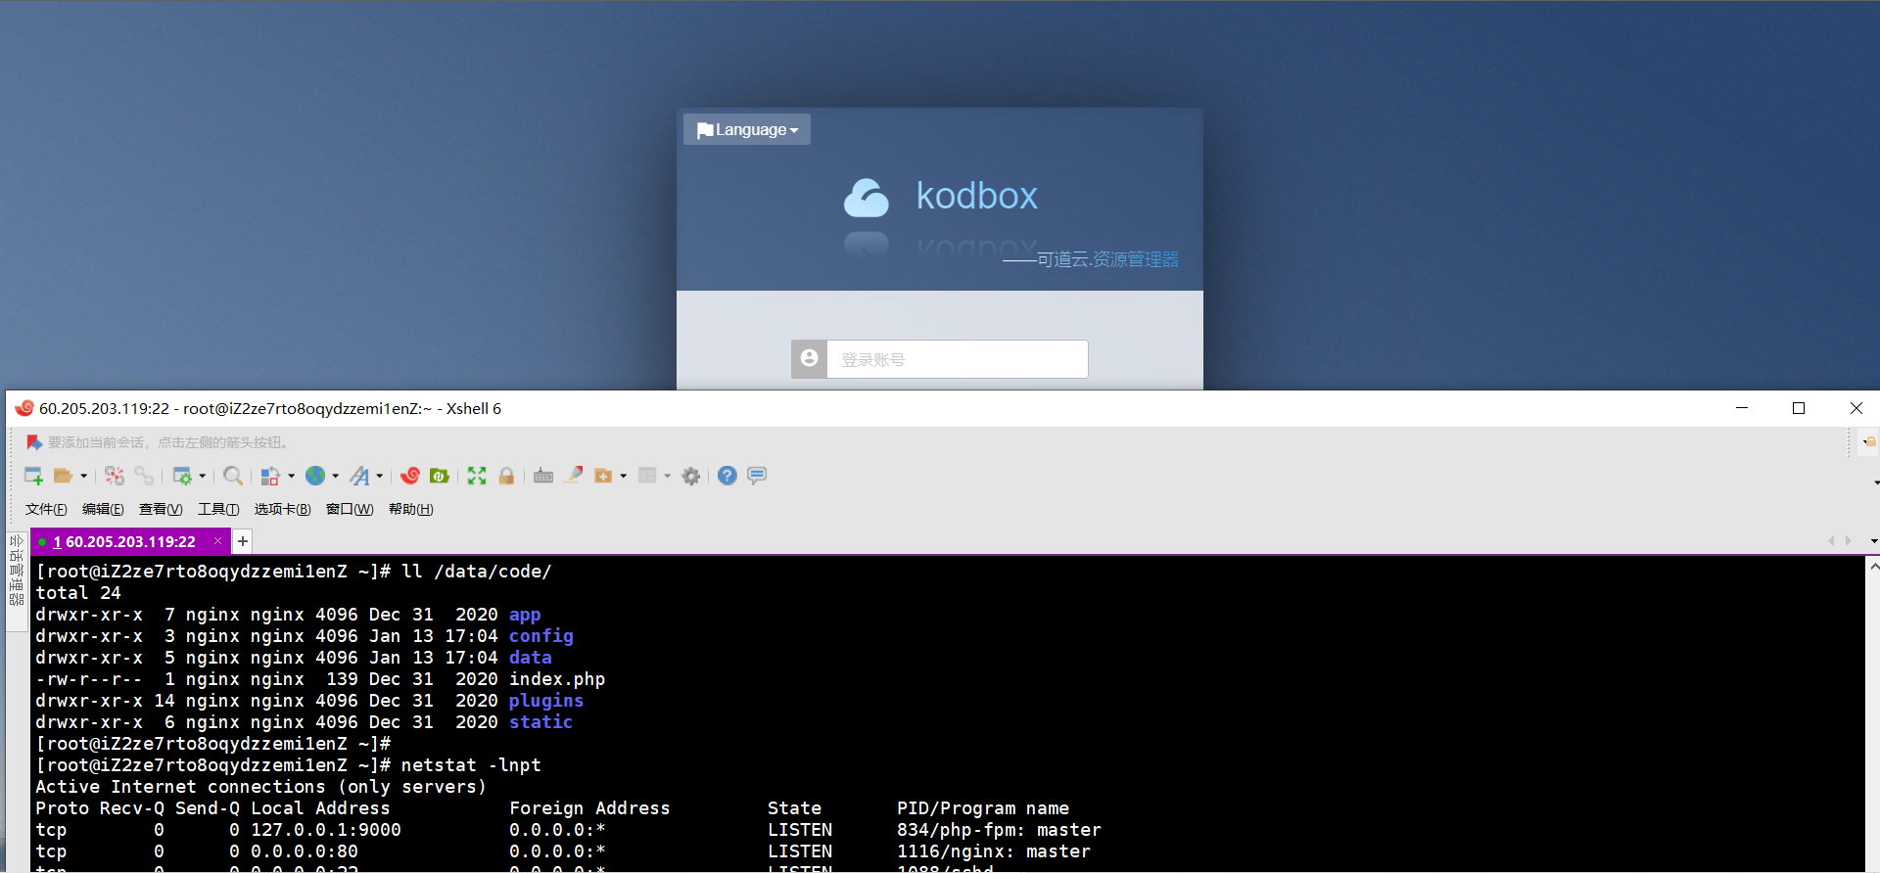Click the magnifier Find icon in toolbar
The width and height of the screenshot is (1880, 873).
[233, 476]
